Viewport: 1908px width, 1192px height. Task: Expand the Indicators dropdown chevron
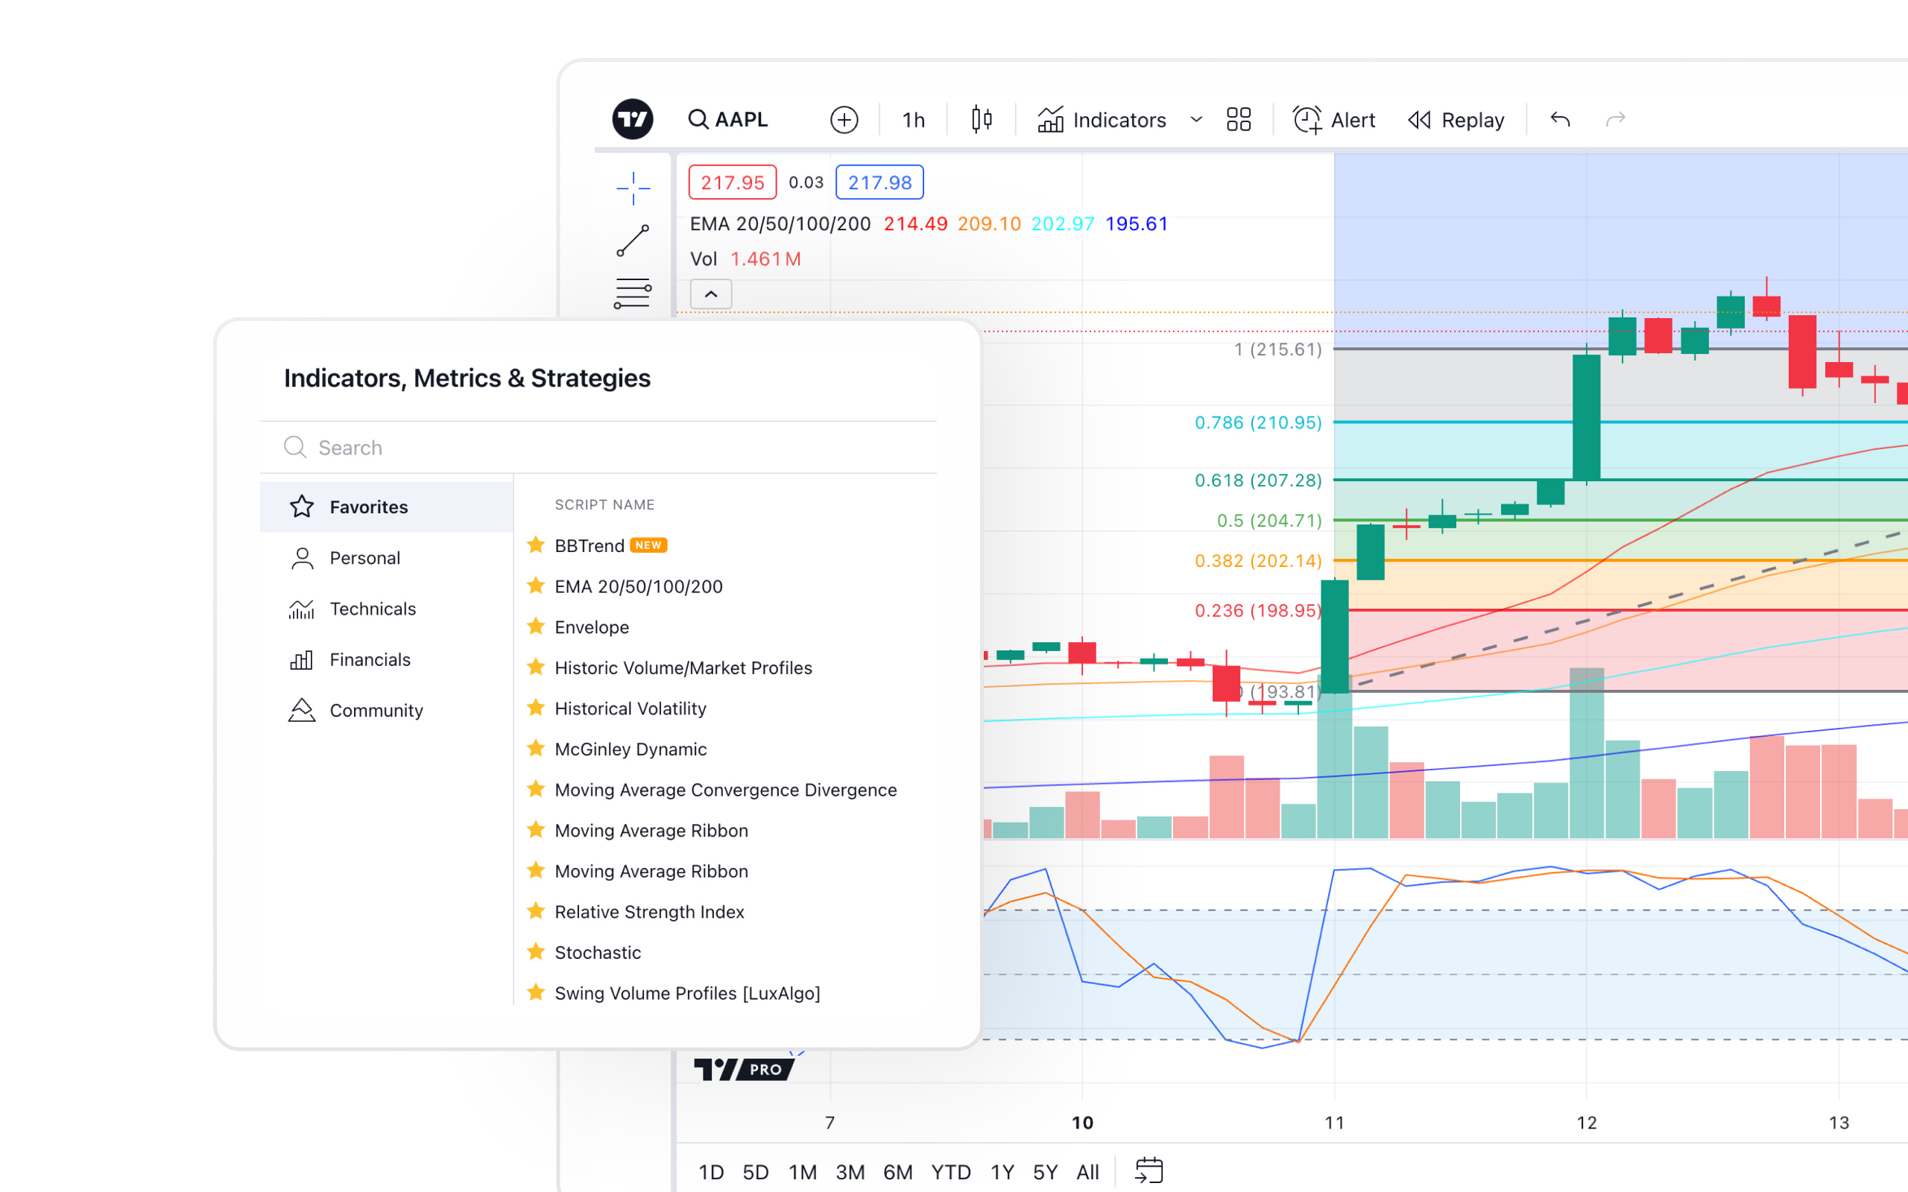(1196, 120)
